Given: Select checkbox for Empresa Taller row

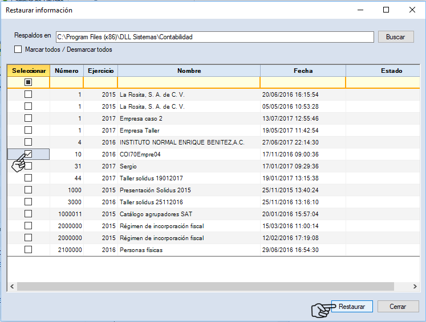Looking at the screenshot, I should click(28, 130).
